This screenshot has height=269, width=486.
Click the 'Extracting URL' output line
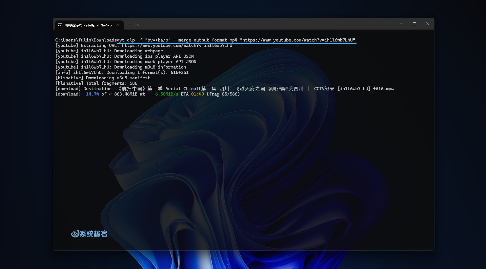tap(144, 45)
